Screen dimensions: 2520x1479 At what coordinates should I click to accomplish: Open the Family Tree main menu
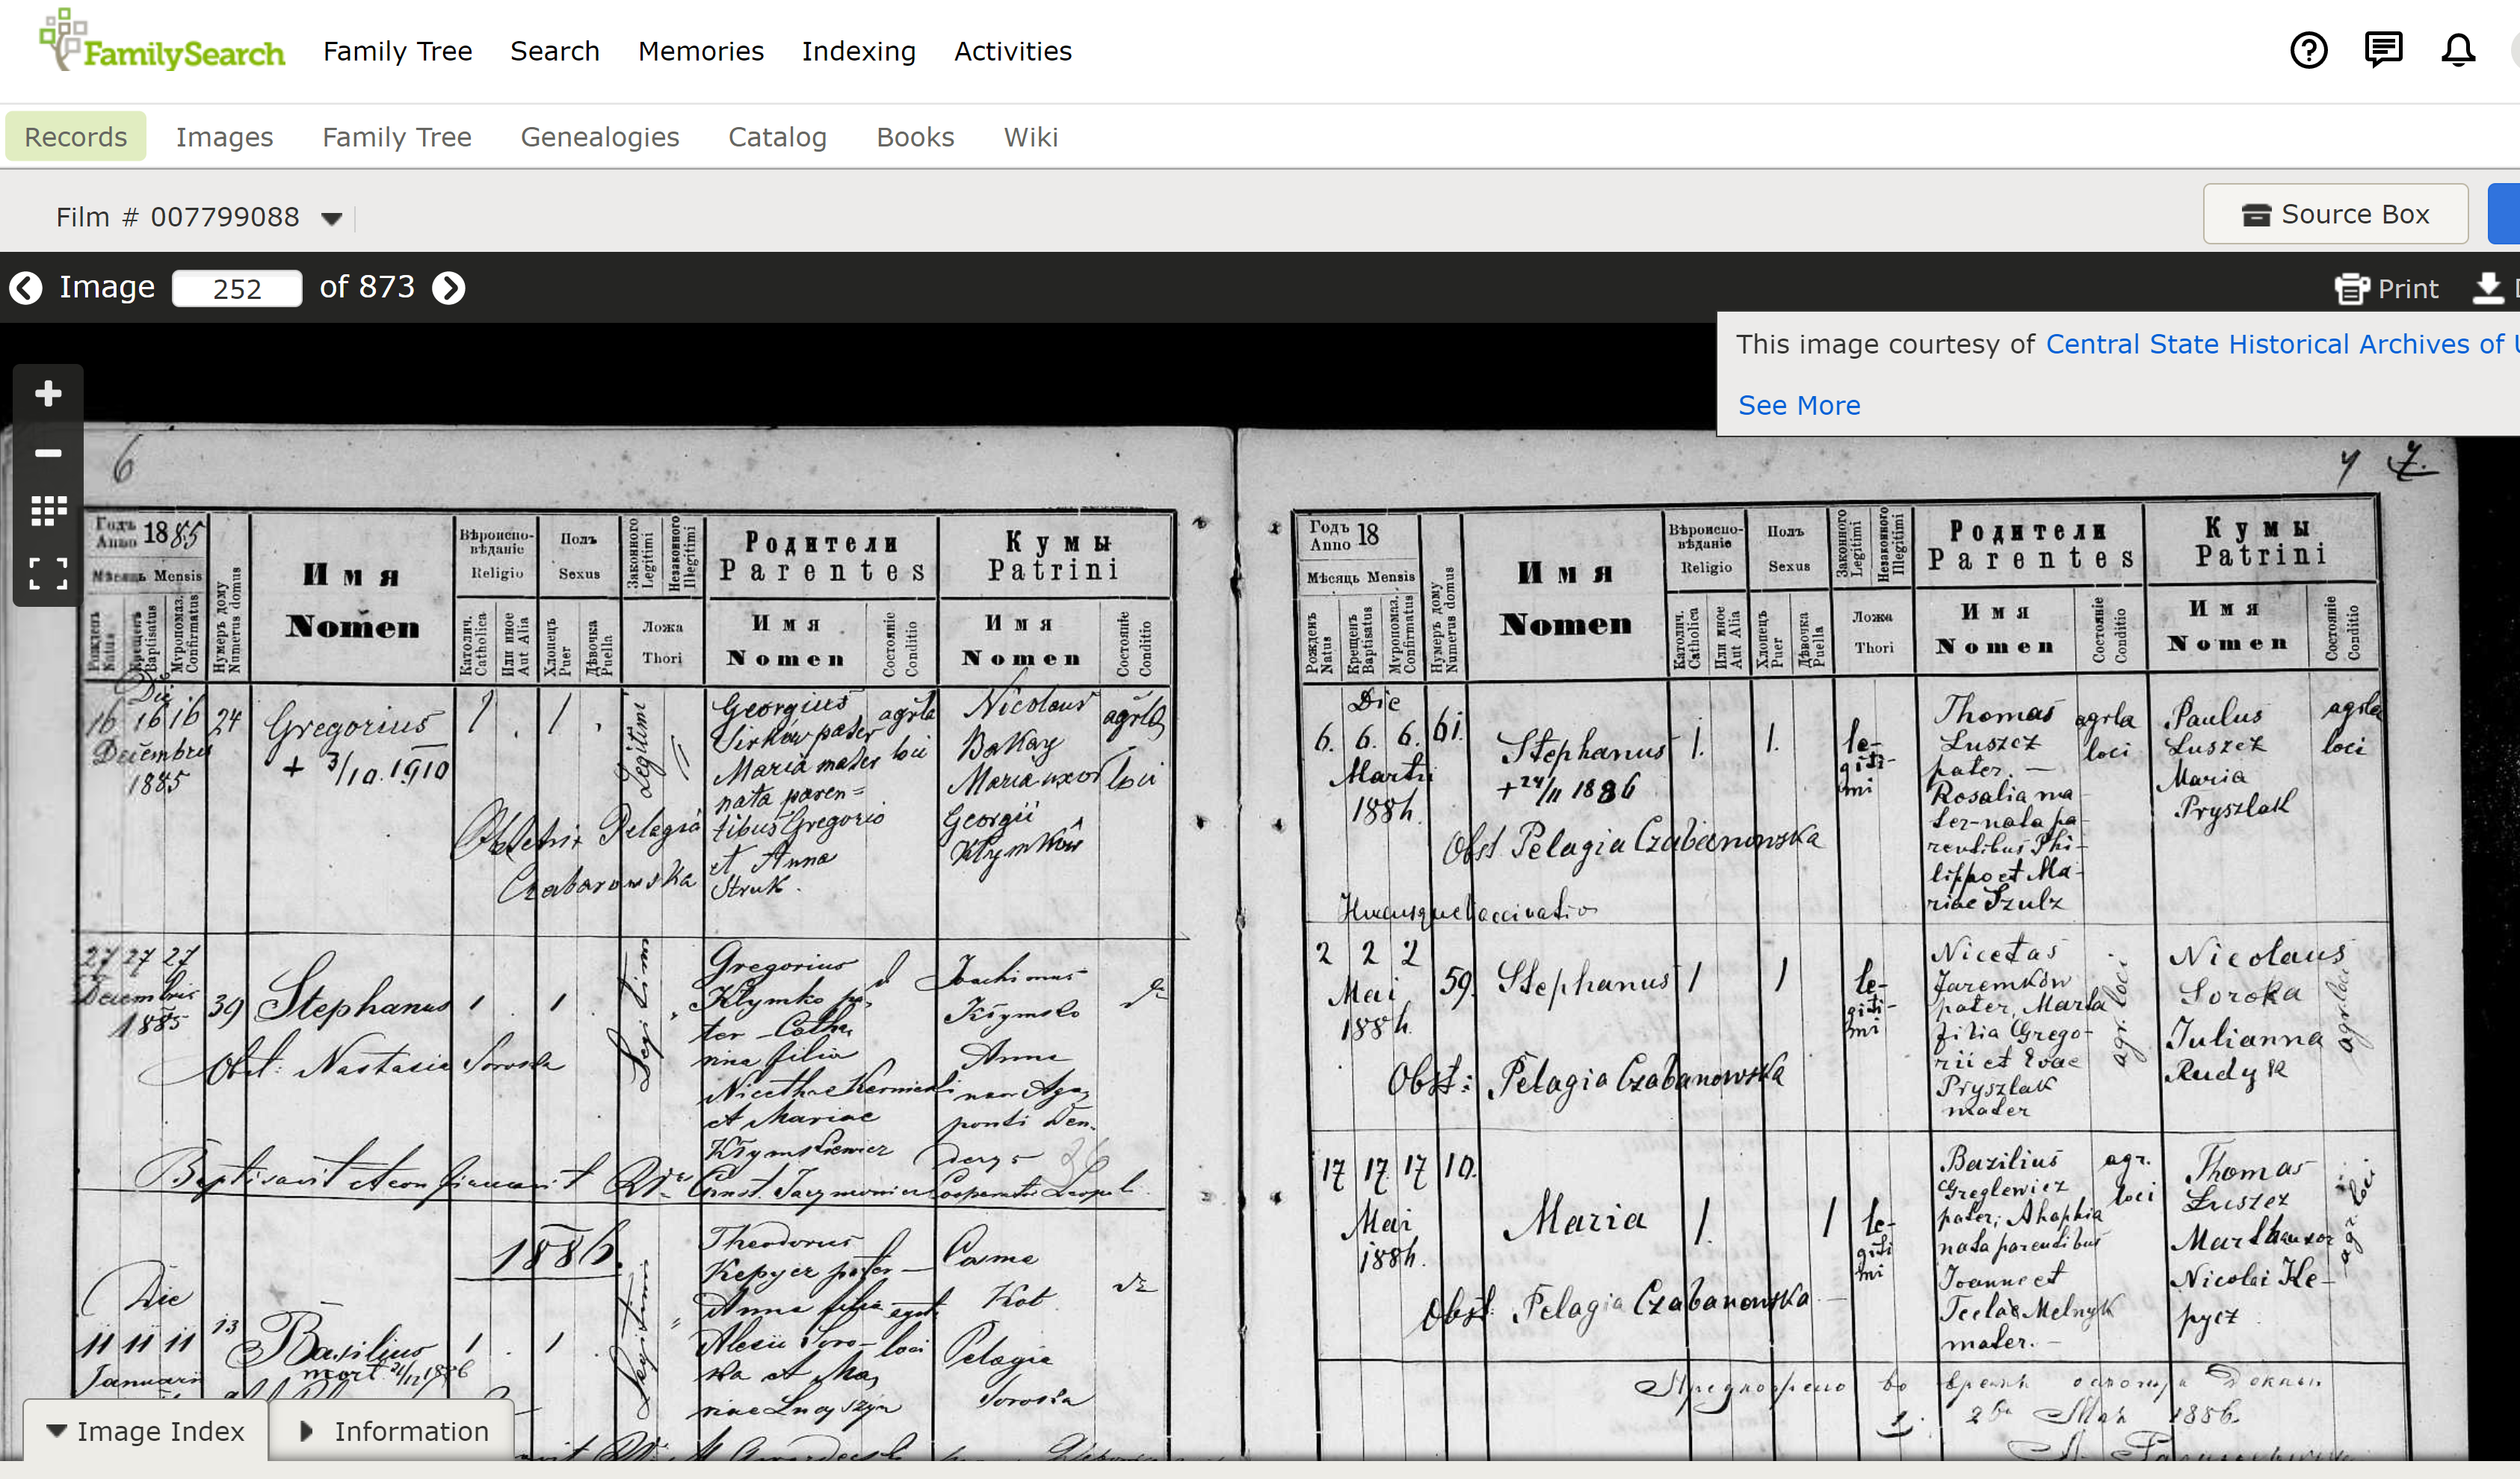tap(398, 51)
